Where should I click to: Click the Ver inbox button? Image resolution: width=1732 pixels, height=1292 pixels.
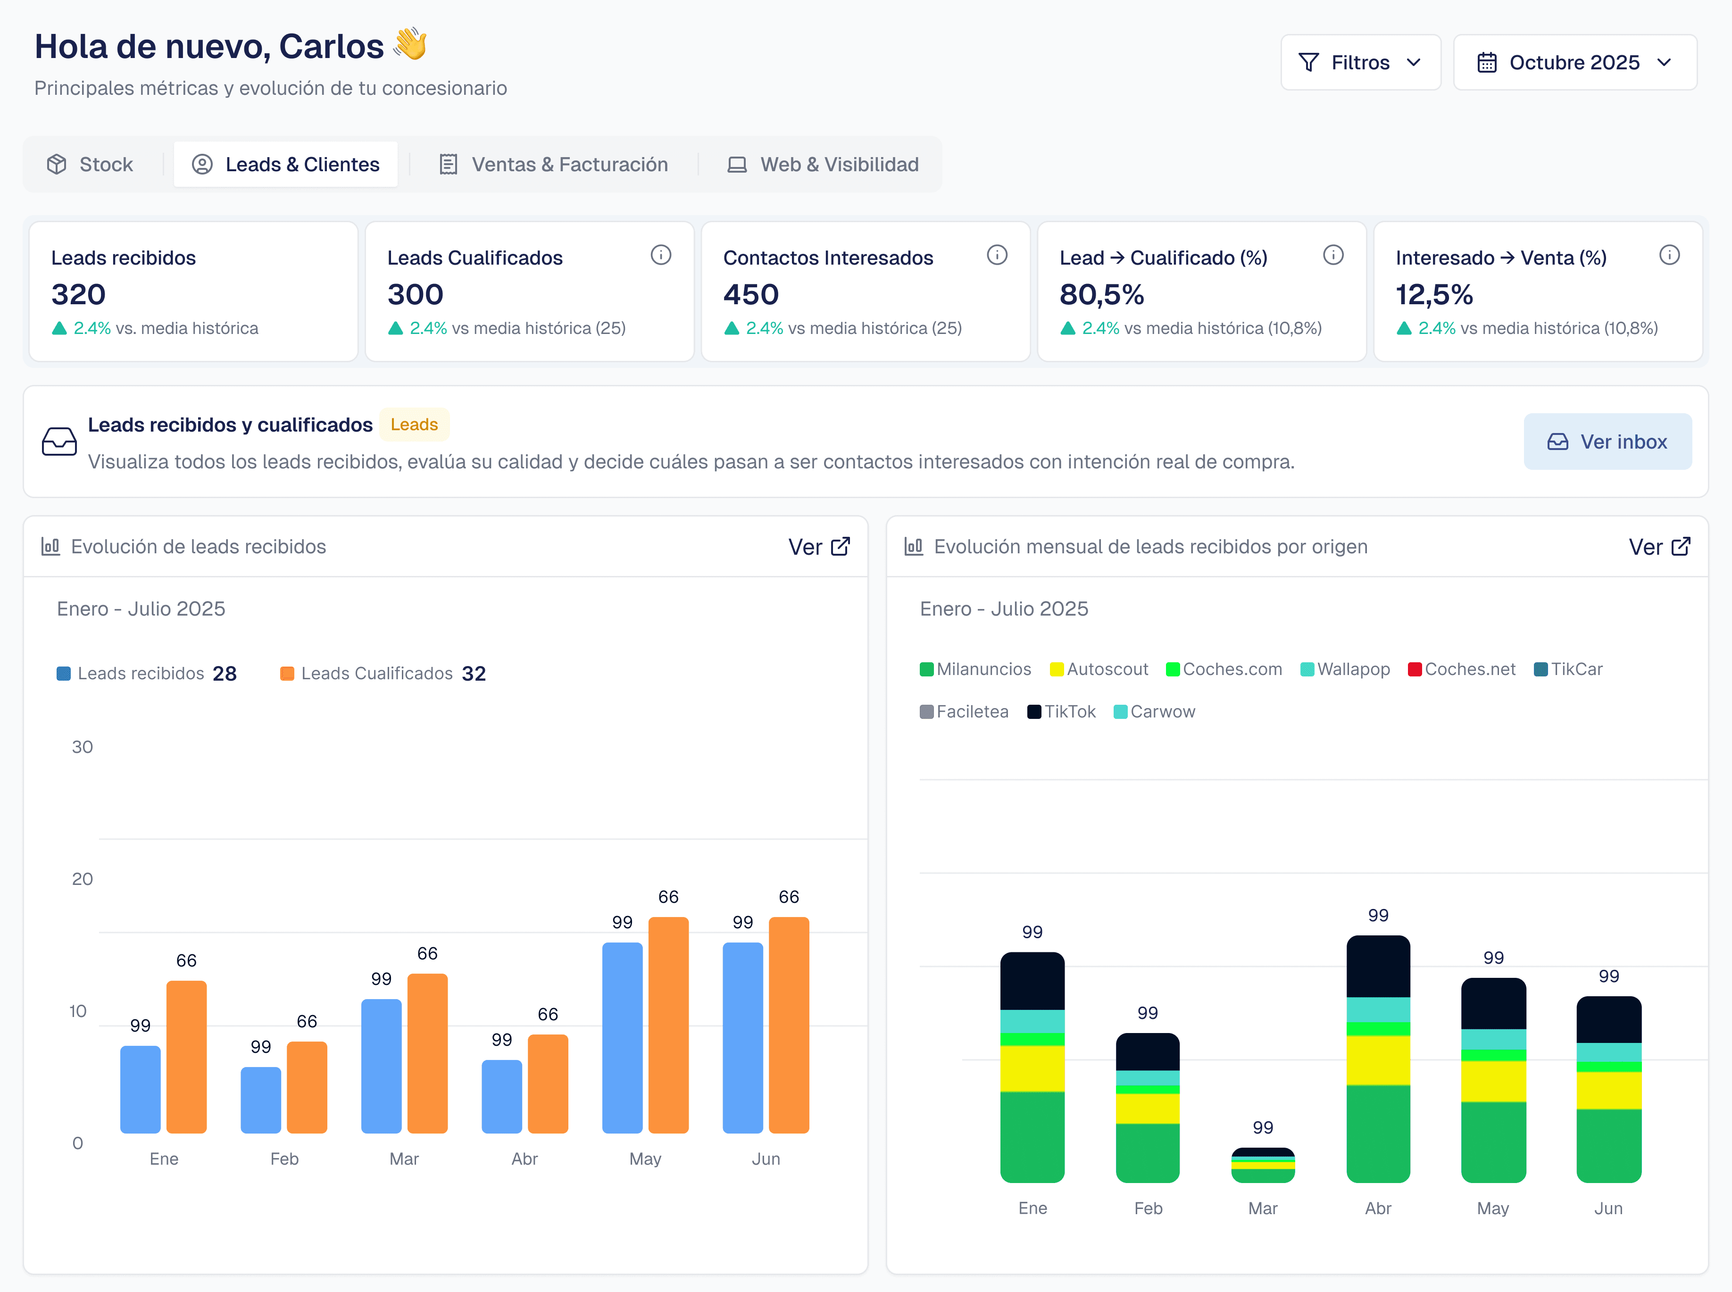(1607, 441)
